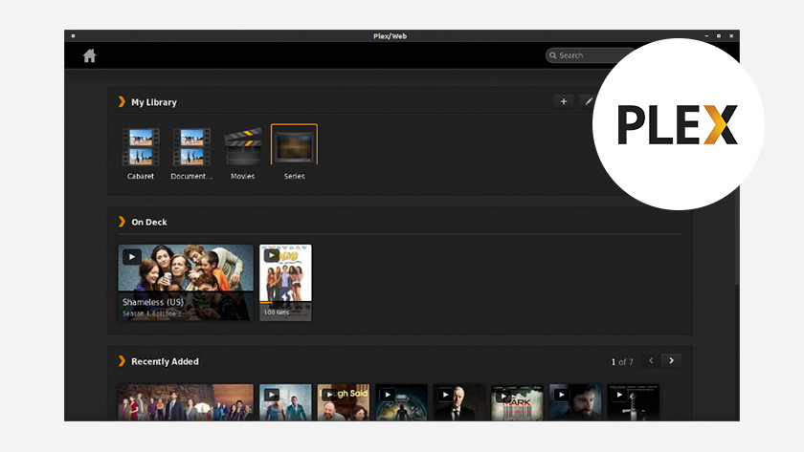Image resolution: width=804 pixels, height=452 pixels.
Task: Open the Cabaret library
Action: click(x=141, y=147)
